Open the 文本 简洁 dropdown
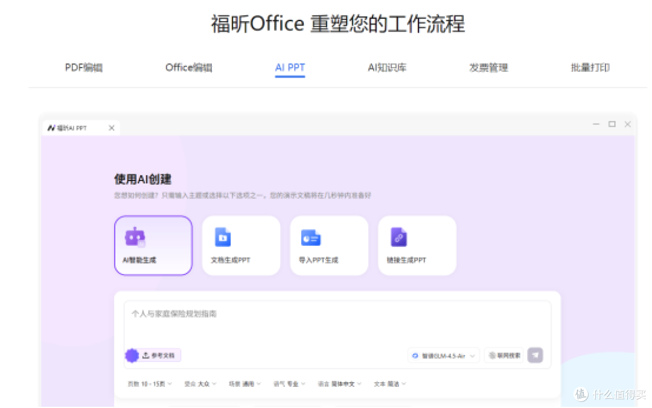 pos(390,384)
